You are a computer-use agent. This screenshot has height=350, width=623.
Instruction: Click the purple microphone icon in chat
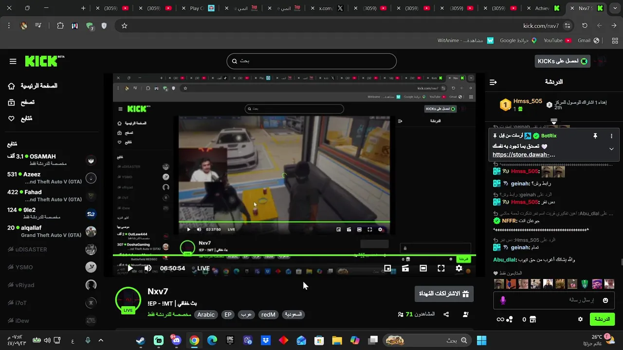tap(503, 300)
